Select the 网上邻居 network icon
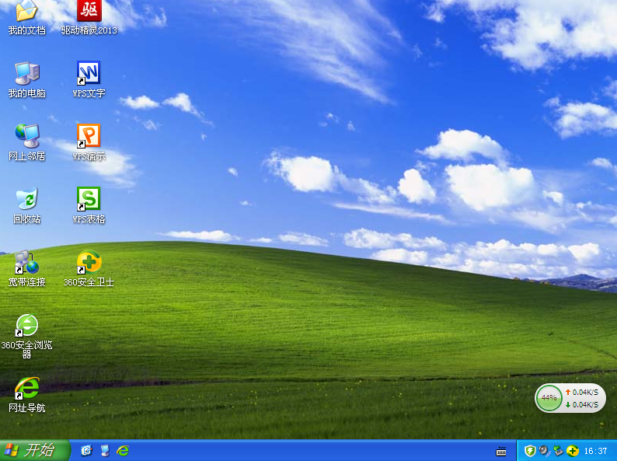The image size is (617, 461). (x=26, y=137)
